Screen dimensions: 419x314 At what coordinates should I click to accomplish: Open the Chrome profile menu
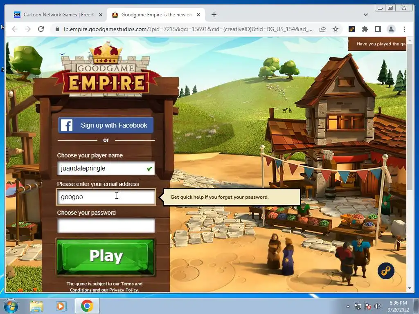click(x=391, y=29)
